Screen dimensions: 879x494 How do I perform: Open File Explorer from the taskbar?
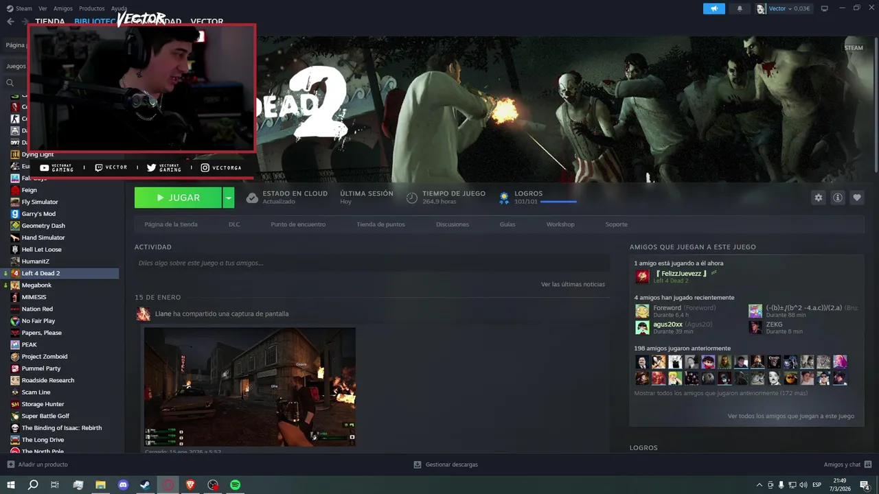[x=100, y=485]
